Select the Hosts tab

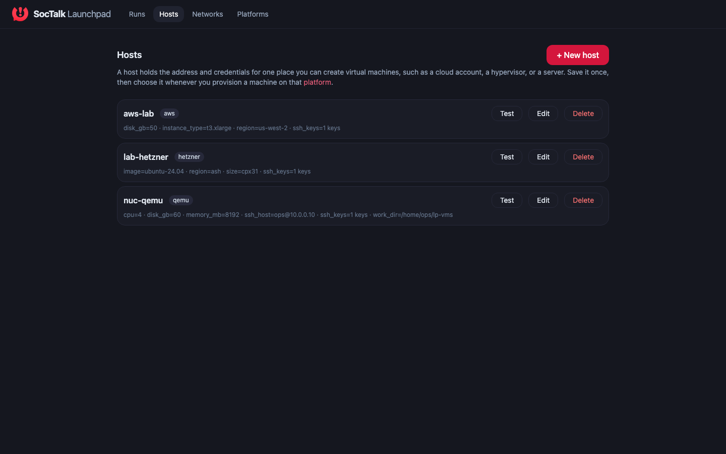pyautogui.click(x=169, y=14)
